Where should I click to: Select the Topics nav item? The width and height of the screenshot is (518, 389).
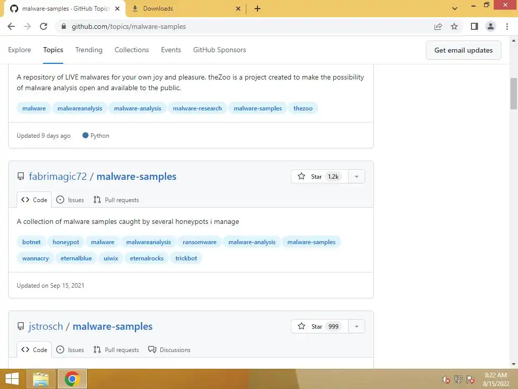click(x=53, y=50)
